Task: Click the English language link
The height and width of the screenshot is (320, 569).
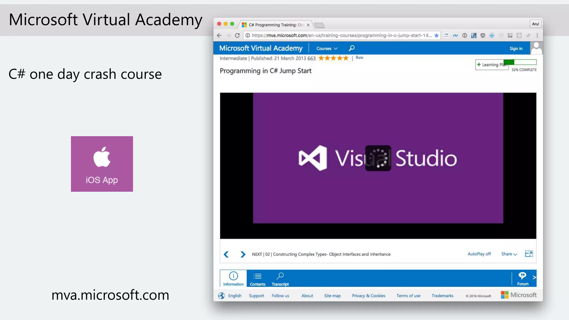Action: [235, 296]
